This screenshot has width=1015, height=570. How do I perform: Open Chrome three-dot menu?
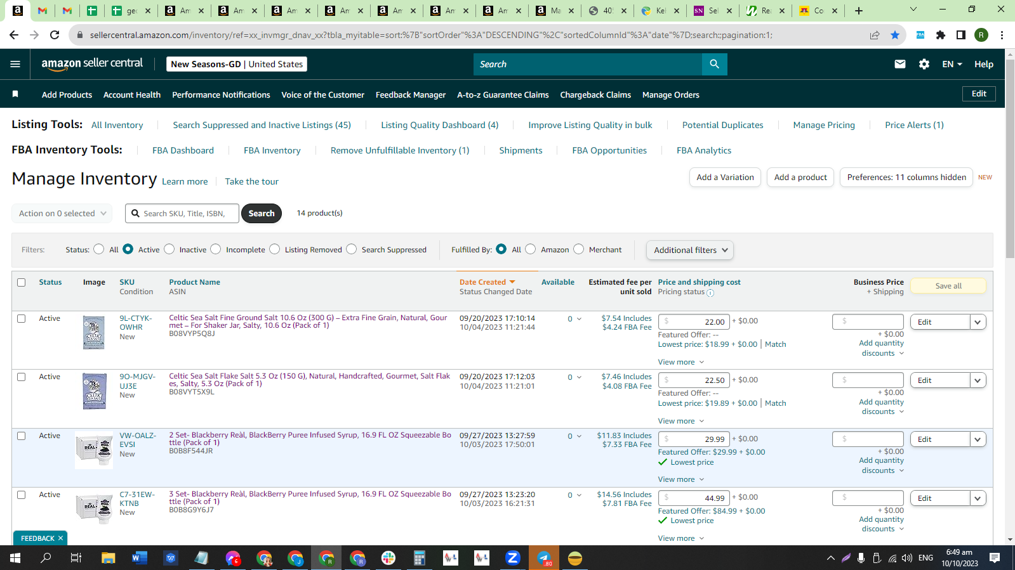pyautogui.click(x=1002, y=35)
